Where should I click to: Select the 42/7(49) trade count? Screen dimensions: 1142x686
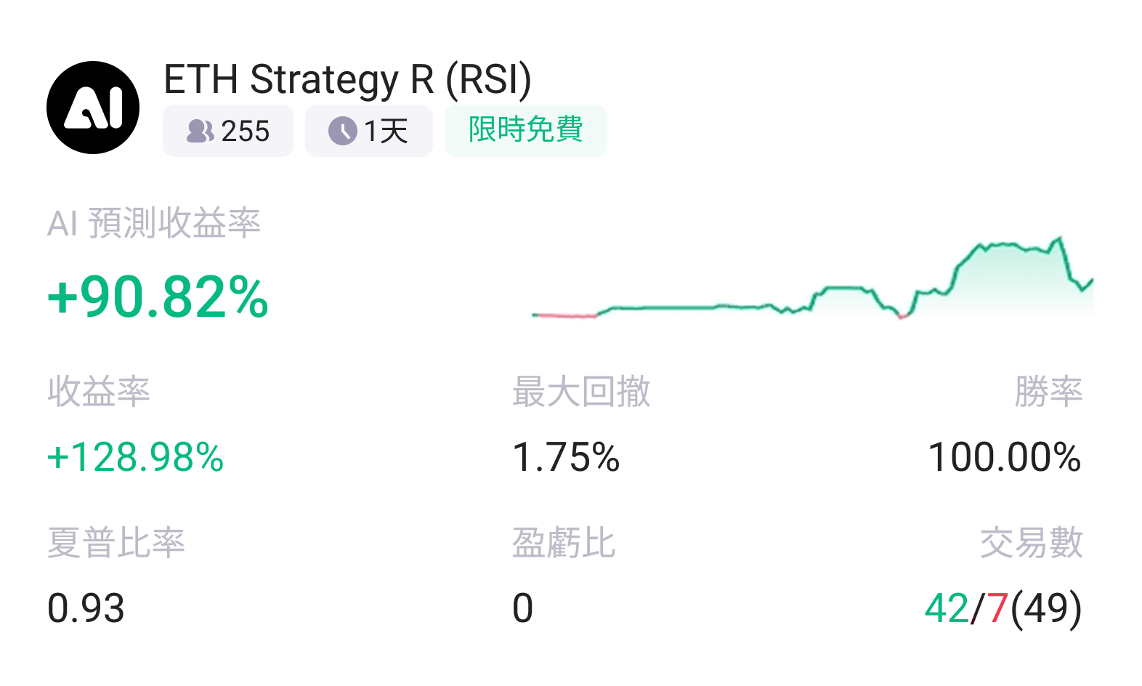click(x=1003, y=608)
